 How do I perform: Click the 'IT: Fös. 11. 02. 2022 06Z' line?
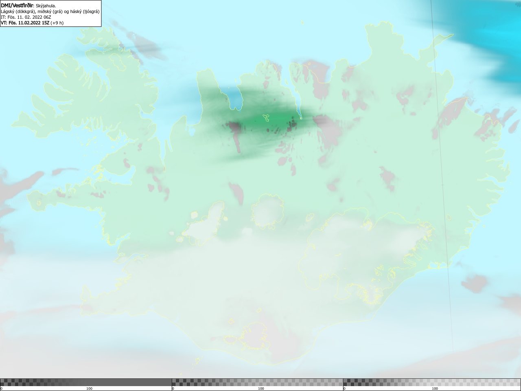click(26, 17)
